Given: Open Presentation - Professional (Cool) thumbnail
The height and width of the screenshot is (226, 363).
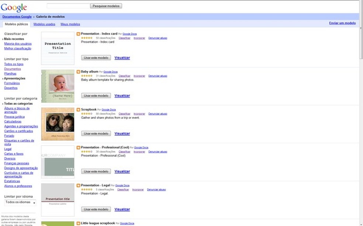Looking at the screenshot, I should (58, 162).
